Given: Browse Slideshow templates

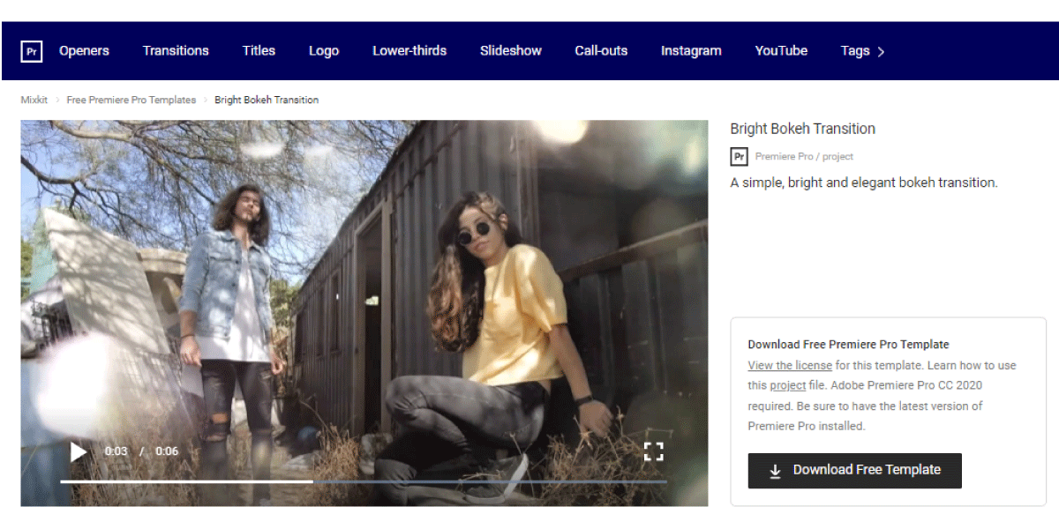Looking at the screenshot, I should point(511,51).
